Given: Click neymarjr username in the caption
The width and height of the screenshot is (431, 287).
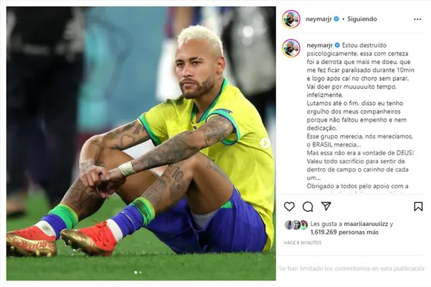Looking at the screenshot, I should [x=320, y=46].
